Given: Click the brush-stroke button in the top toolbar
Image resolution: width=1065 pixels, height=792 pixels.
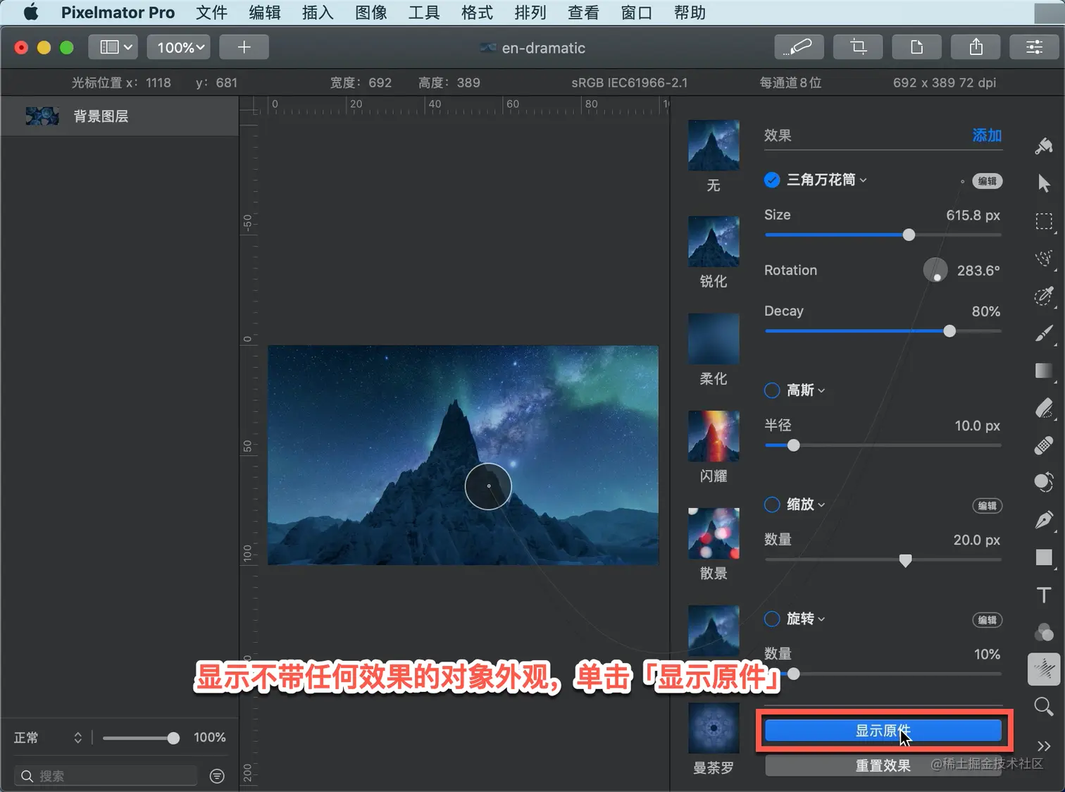Looking at the screenshot, I should tap(799, 47).
